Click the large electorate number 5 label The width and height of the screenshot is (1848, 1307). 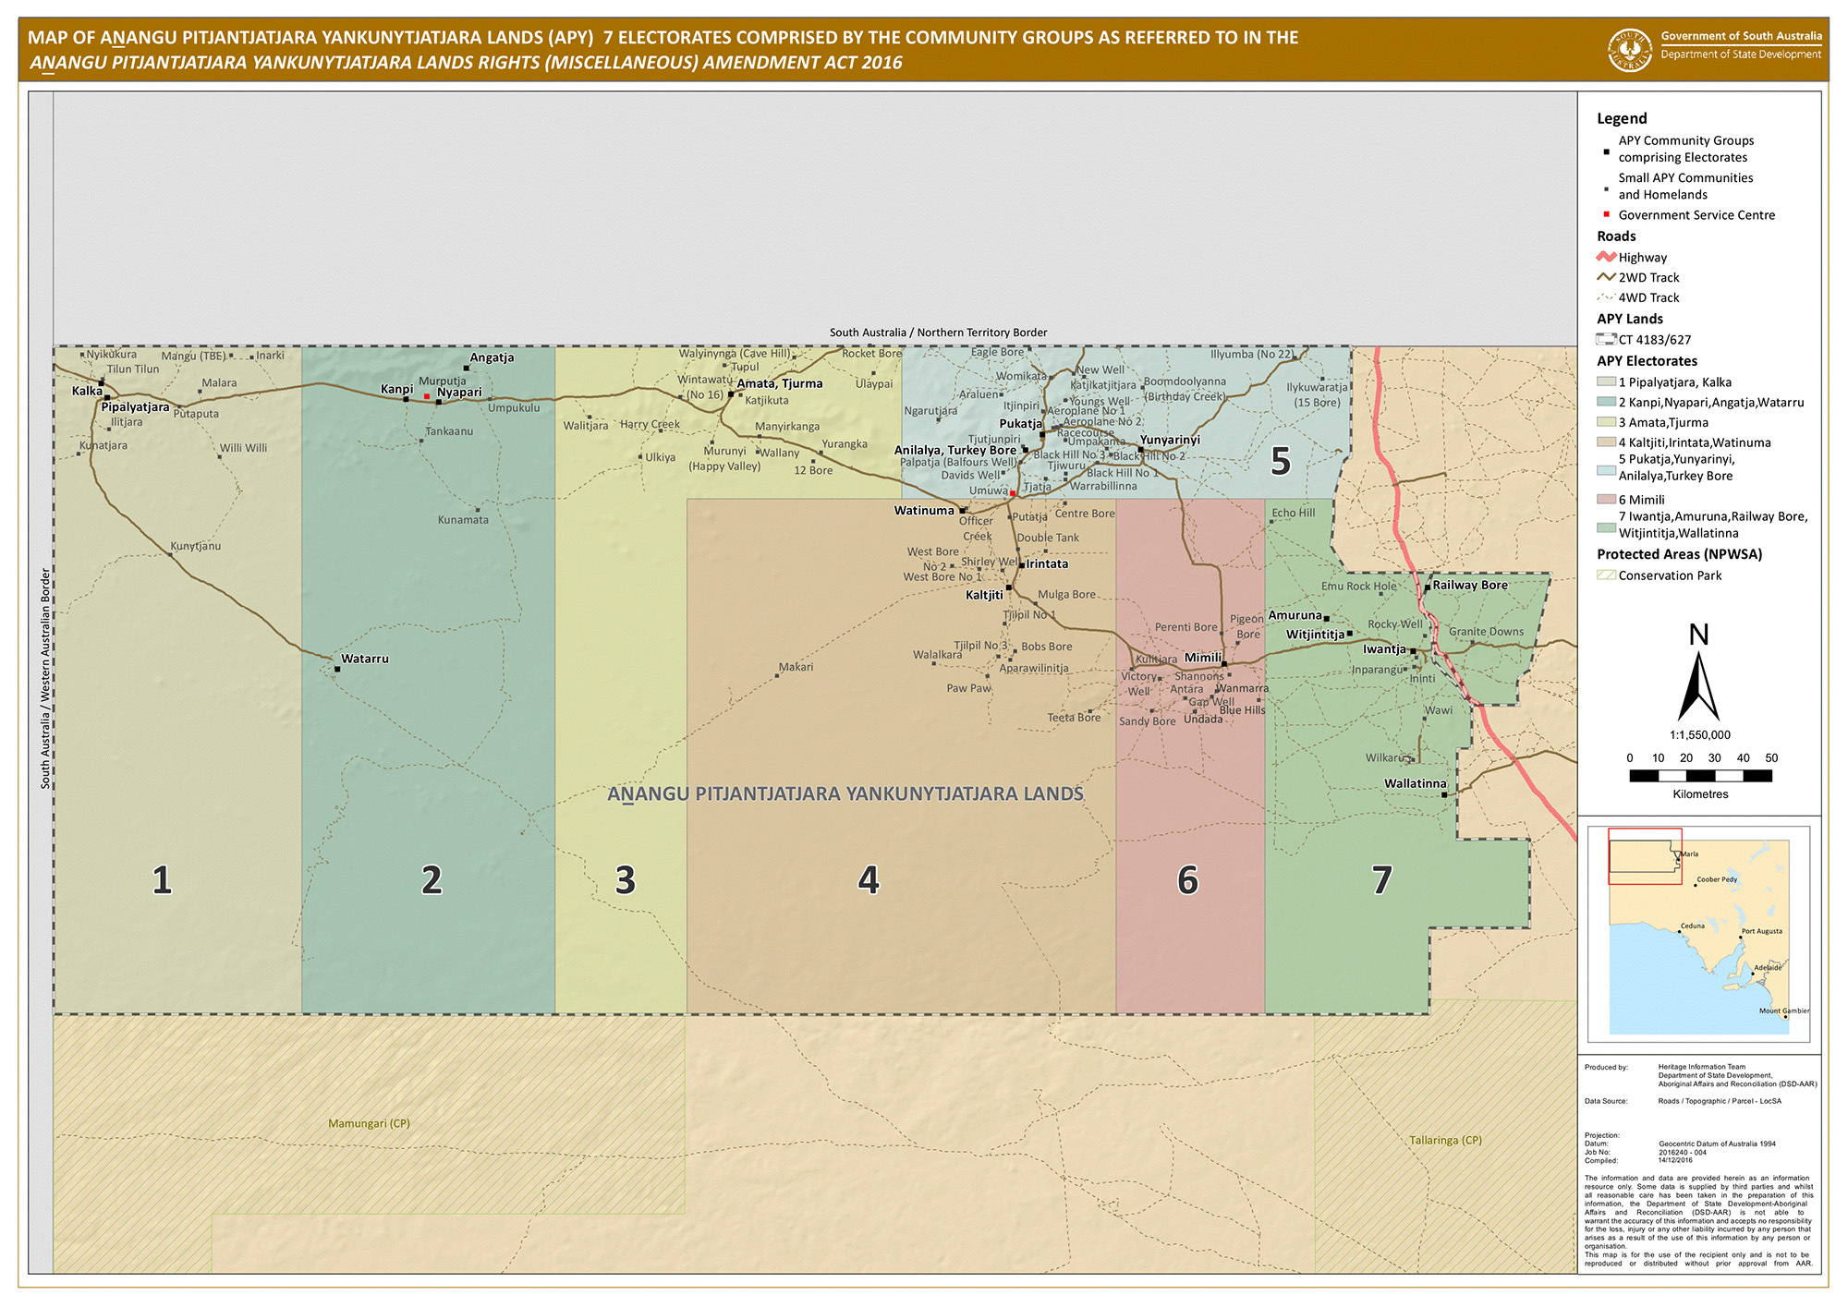(1280, 461)
